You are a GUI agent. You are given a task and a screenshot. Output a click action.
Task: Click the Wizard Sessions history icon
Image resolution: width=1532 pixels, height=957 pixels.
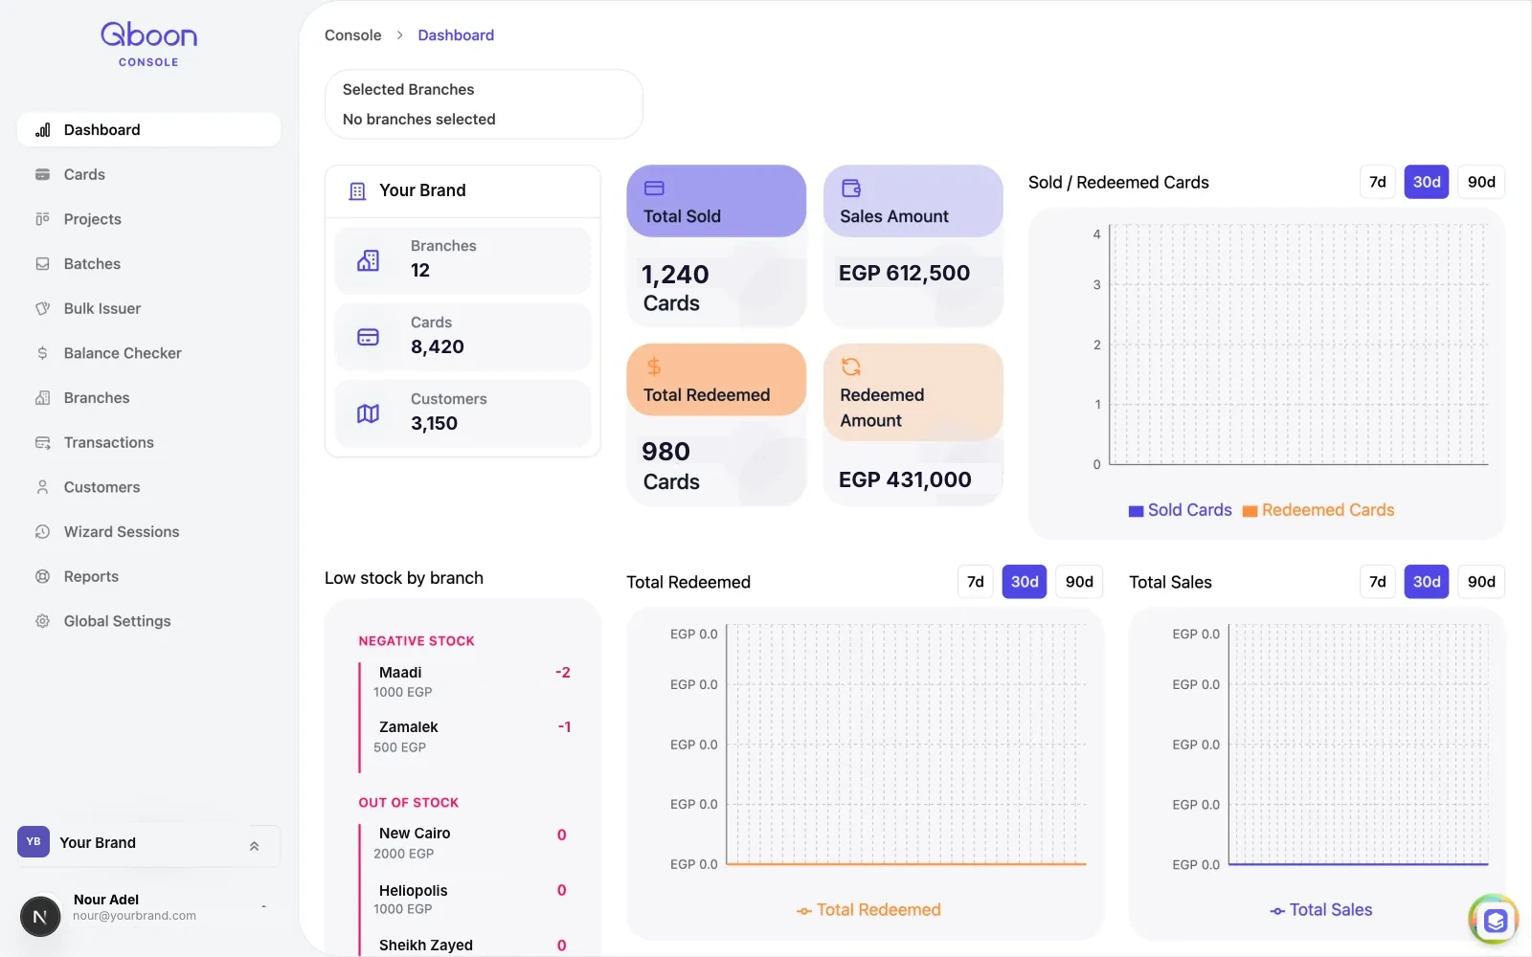[x=42, y=532]
